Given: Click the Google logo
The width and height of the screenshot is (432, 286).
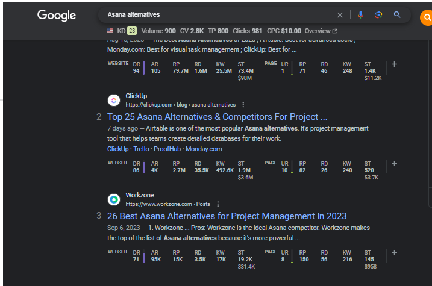Looking at the screenshot, I should [57, 16].
